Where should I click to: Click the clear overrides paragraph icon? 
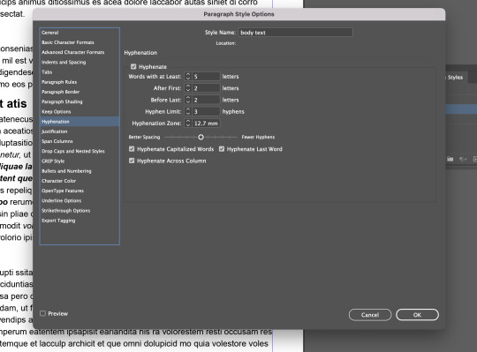[463, 159]
